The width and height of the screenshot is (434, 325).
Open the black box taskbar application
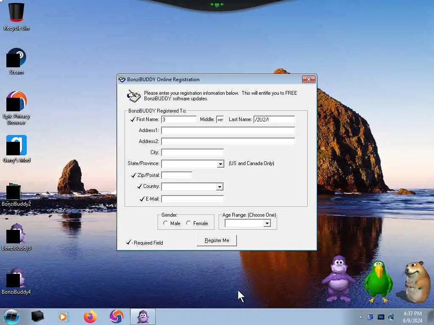click(37, 317)
